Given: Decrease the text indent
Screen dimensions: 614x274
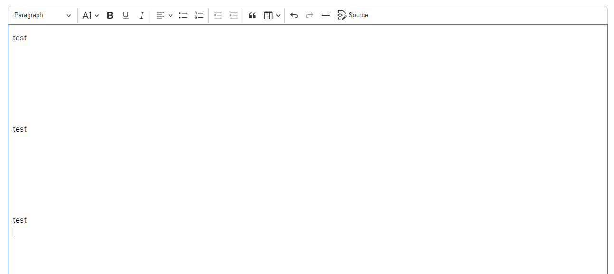Looking at the screenshot, I should point(217,15).
